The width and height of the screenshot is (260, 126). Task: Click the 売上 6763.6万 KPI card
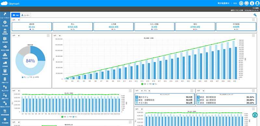click(x=72, y=27)
